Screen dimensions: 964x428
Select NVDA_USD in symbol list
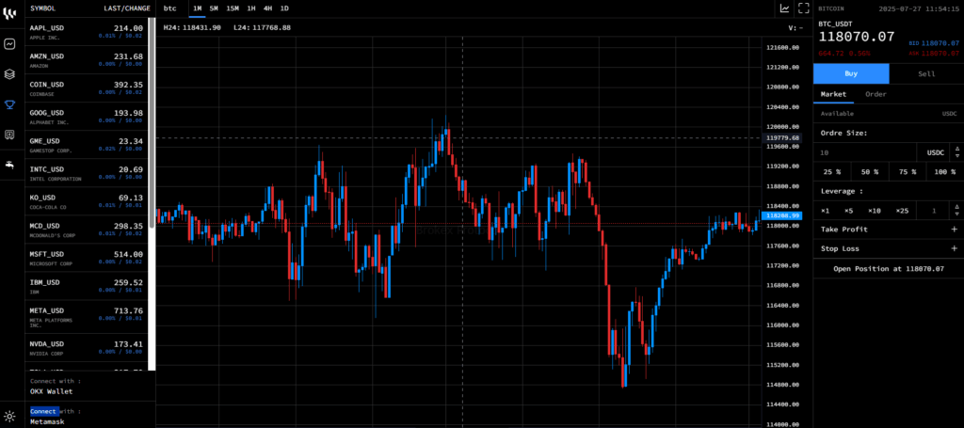tap(86, 347)
